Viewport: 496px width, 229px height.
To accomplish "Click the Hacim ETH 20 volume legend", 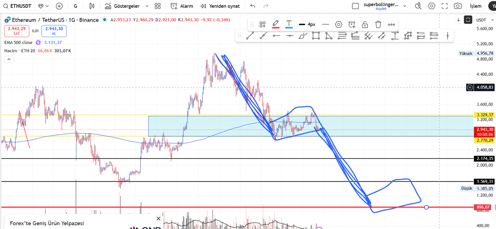I will coord(20,50).
